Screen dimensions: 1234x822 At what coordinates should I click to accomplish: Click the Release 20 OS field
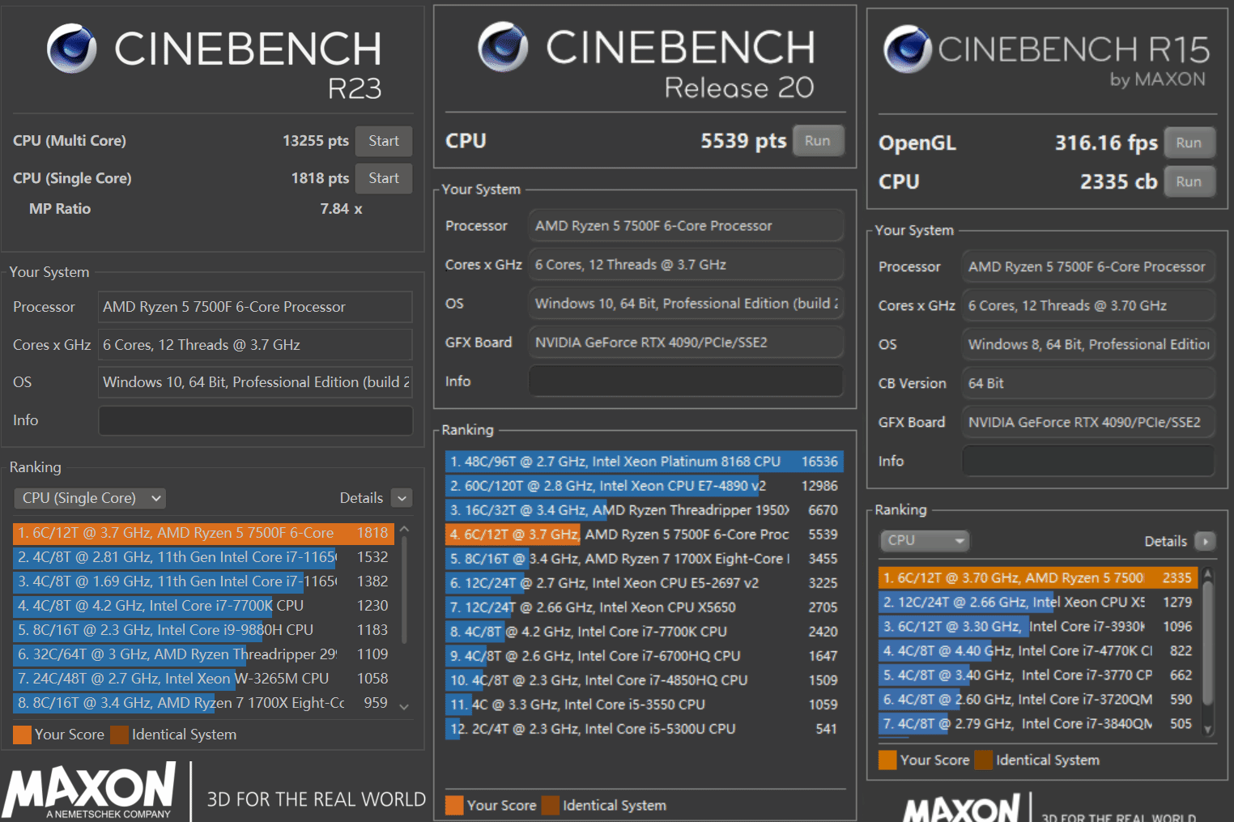(x=686, y=304)
